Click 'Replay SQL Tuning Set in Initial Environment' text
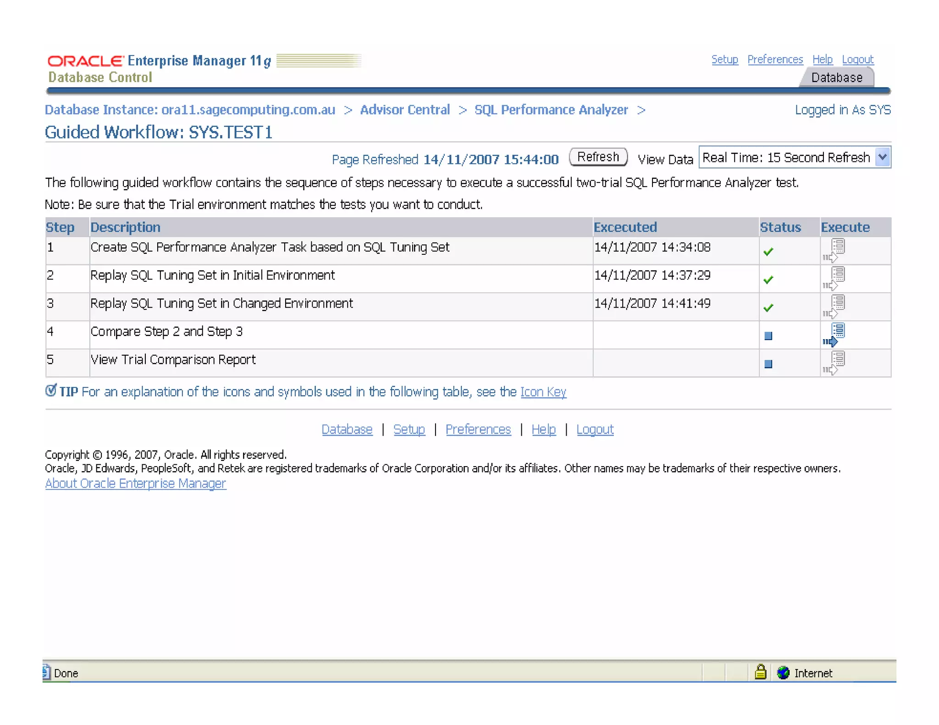This screenshot has height=725, width=939. 213,275
